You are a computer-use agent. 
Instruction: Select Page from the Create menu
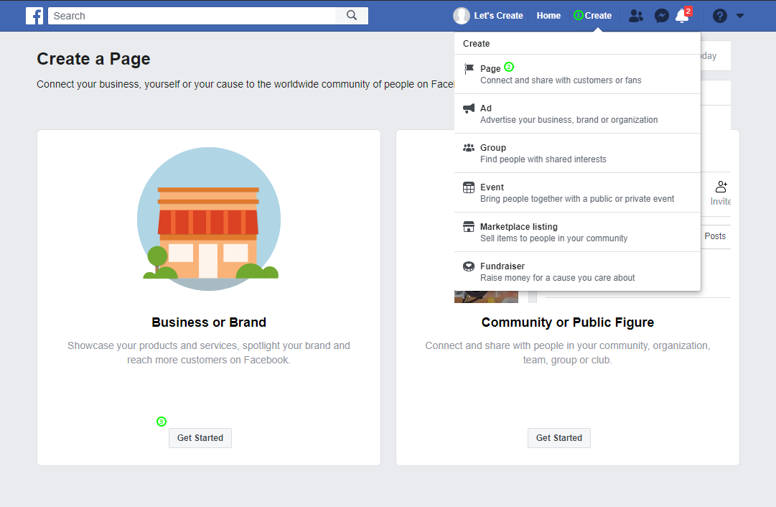pos(490,68)
